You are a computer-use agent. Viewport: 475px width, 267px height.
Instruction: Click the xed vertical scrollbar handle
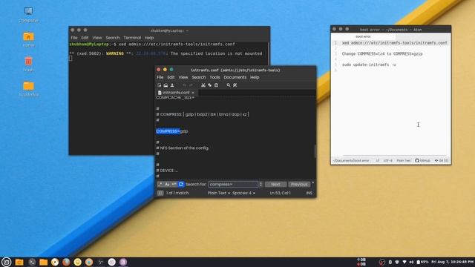(315, 151)
